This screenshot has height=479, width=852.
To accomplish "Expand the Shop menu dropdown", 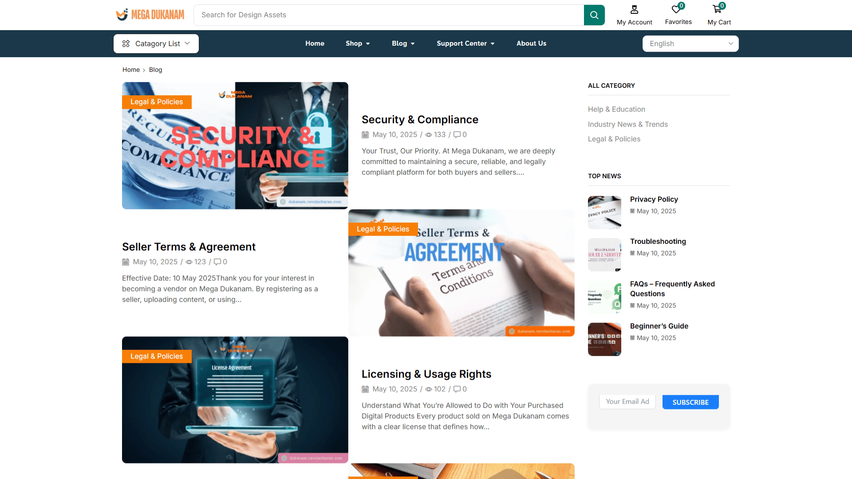I will [x=358, y=43].
